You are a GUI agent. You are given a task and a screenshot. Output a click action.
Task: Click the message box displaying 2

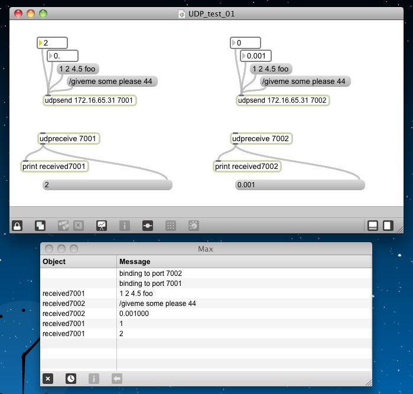click(108, 185)
